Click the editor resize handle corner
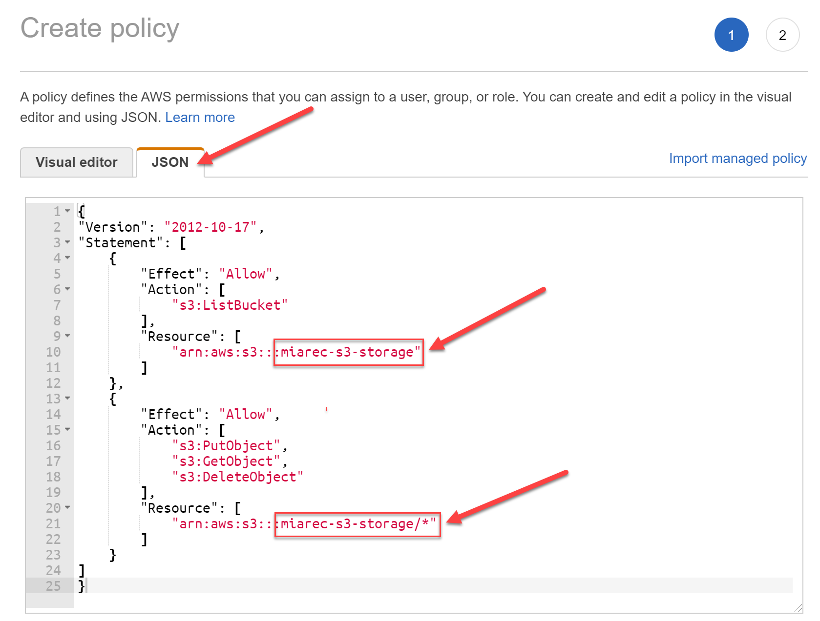The image size is (820, 621). coord(798,608)
